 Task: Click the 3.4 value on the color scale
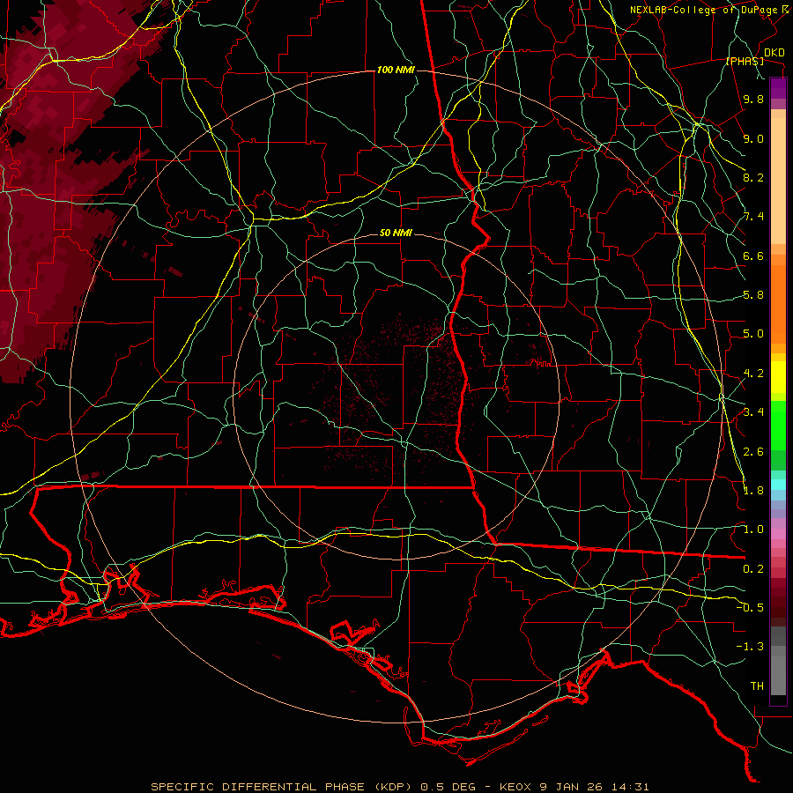point(753,412)
